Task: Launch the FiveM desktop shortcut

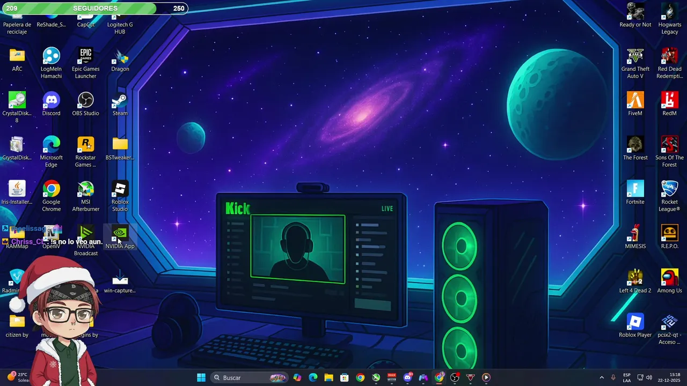Action: point(635,104)
